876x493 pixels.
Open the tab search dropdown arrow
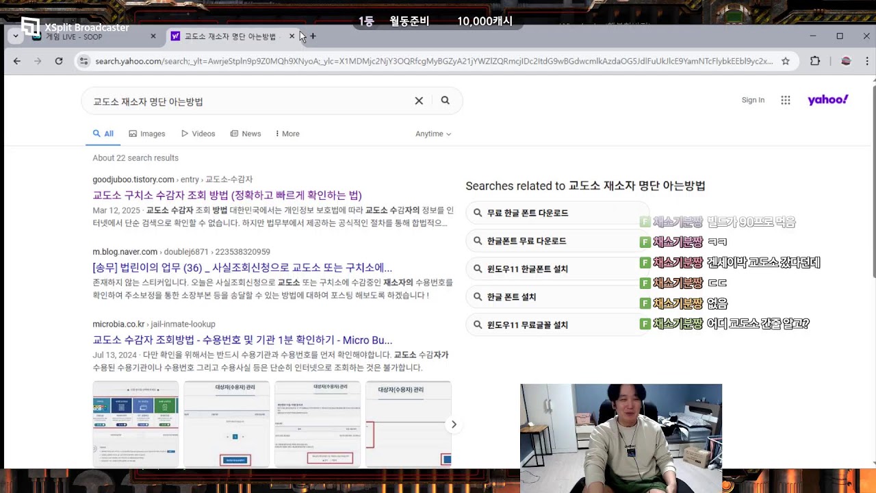click(15, 36)
